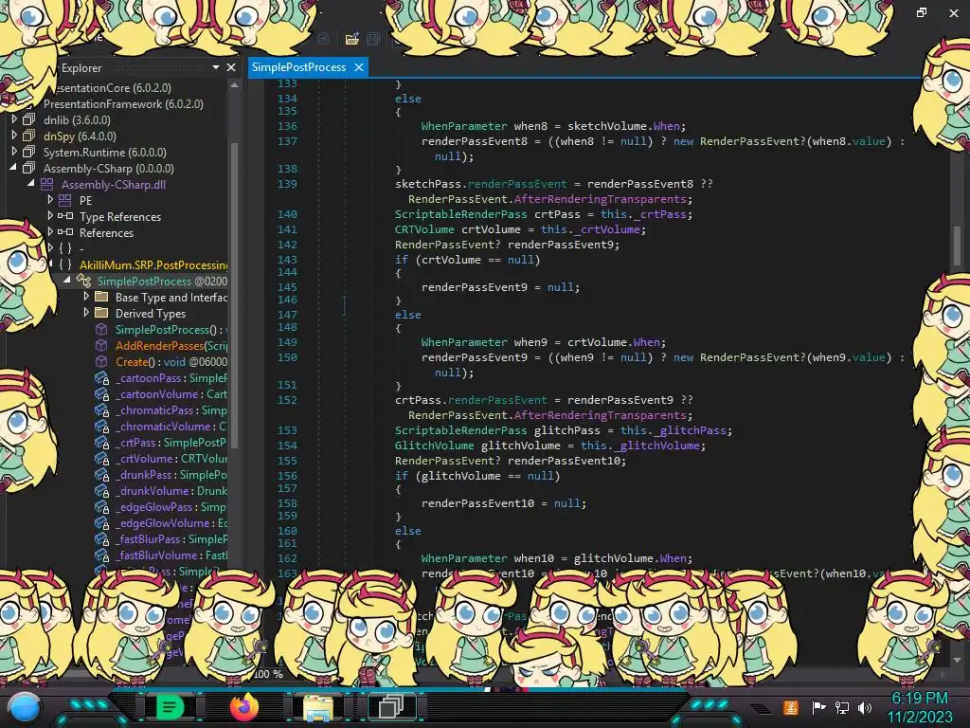Select the _edgeGlowPass field in tree
The width and height of the screenshot is (970, 728).
156,506
